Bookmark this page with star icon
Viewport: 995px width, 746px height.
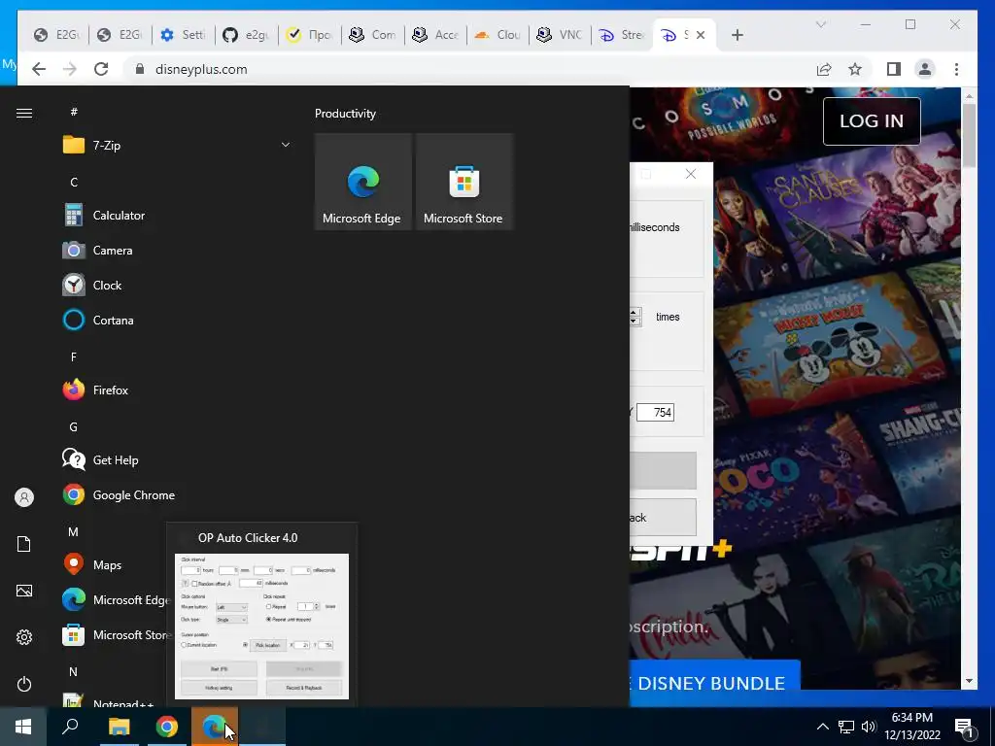pyautogui.click(x=855, y=69)
